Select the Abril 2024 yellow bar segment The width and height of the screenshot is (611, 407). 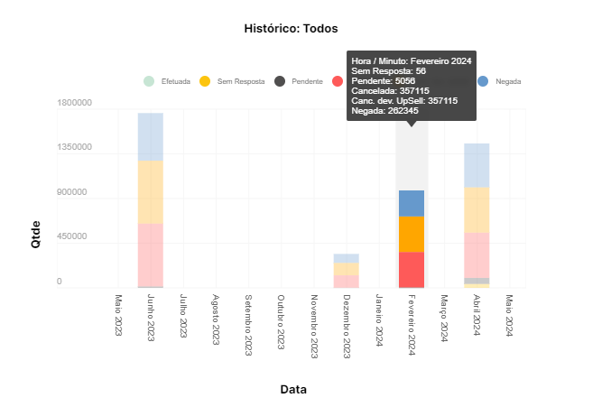point(477,209)
